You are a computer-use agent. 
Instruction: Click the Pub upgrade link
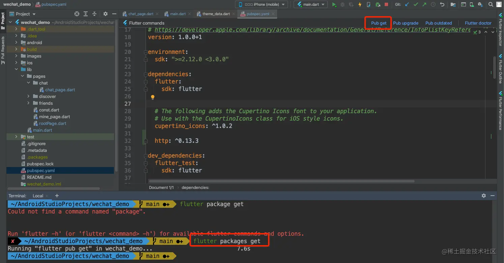[x=406, y=23]
